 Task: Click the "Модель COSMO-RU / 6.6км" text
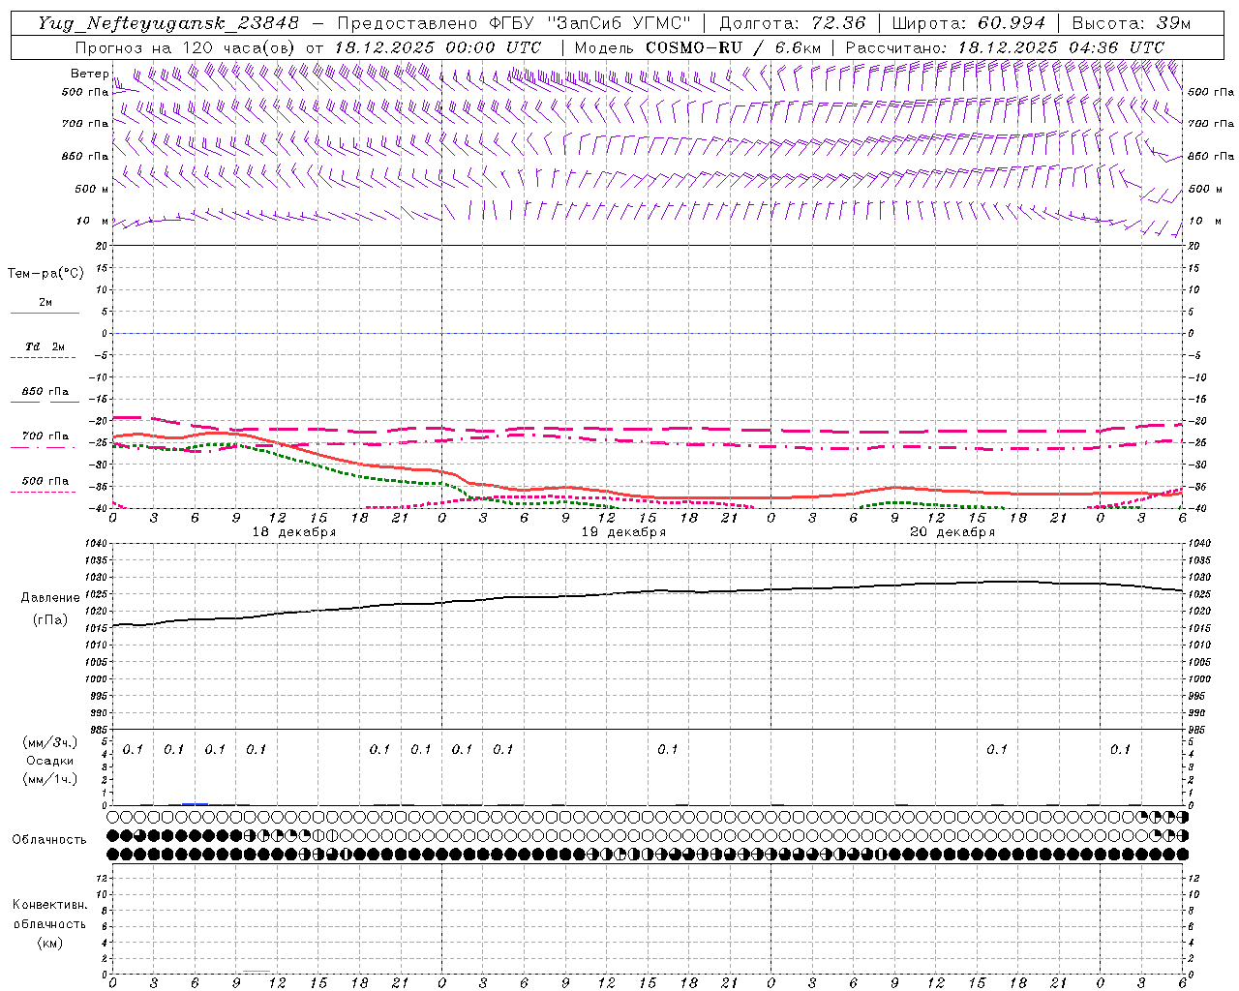pos(698,47)
